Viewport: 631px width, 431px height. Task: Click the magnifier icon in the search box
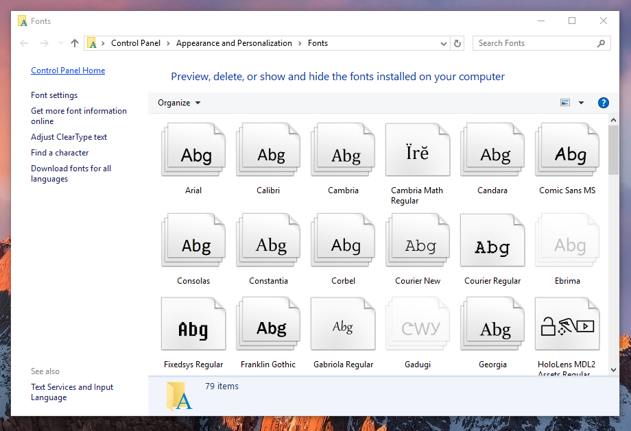tap(600, 42)
